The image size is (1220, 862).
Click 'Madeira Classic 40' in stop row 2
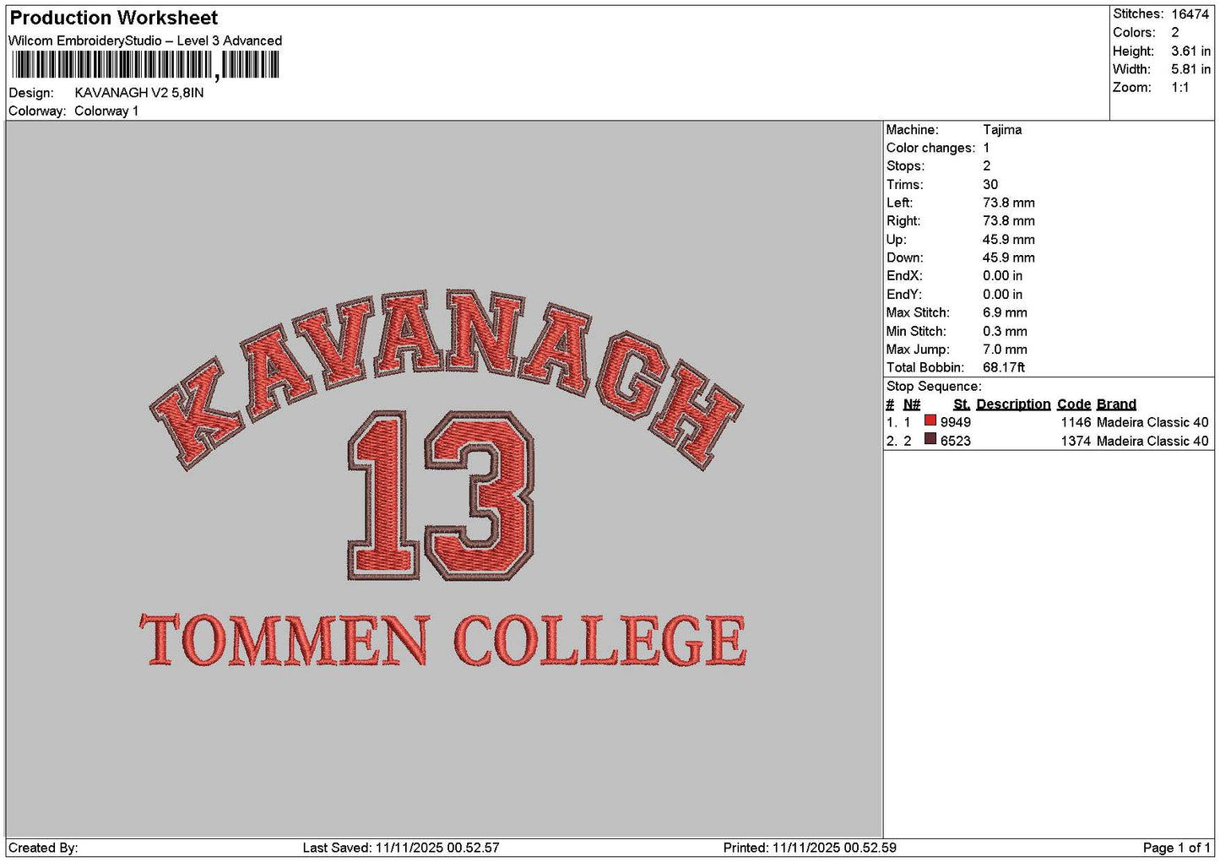pos(1152,441)
